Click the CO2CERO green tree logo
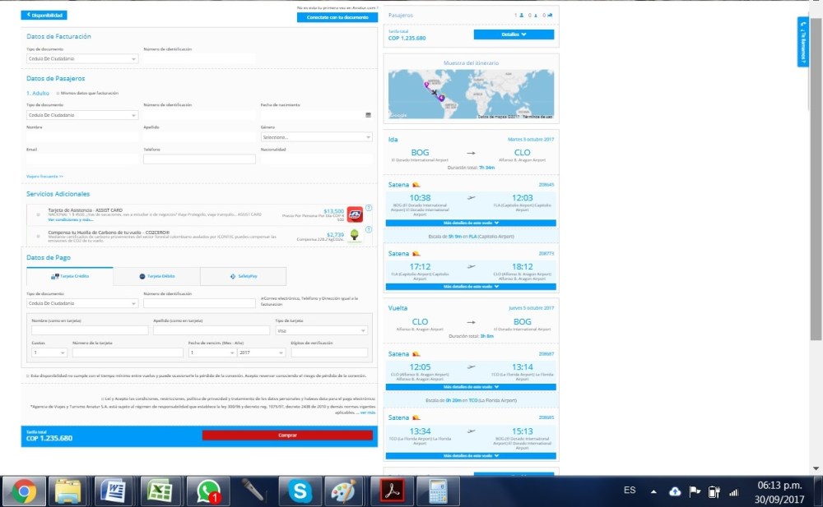This screenshot has width=823, height=507. (x=355, y=237)
